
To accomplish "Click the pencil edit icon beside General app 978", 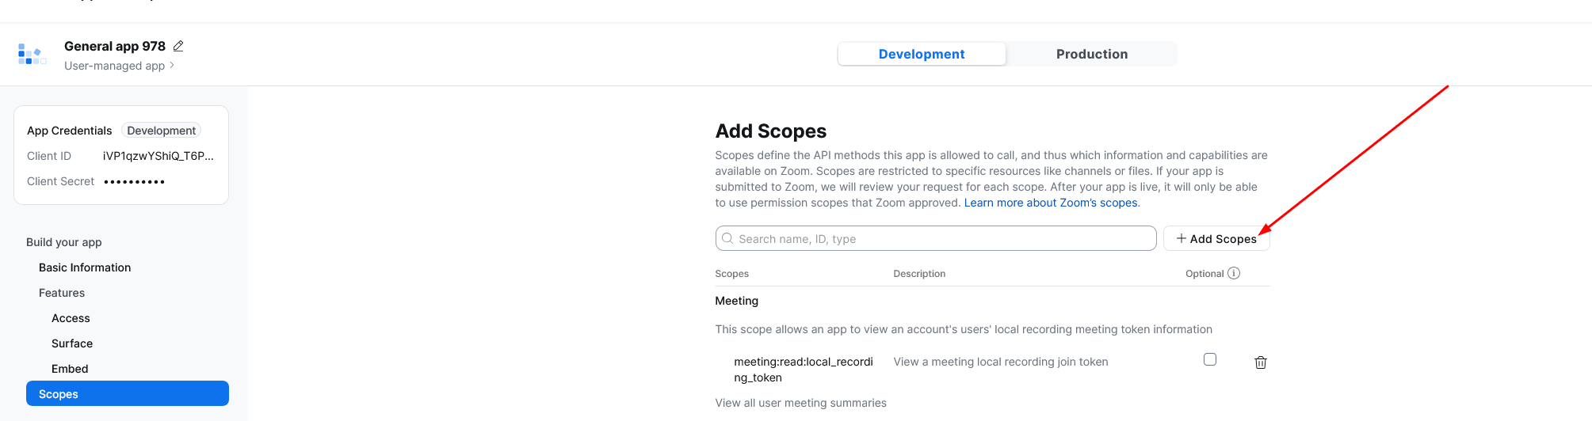I will click(x=178, y=46).
